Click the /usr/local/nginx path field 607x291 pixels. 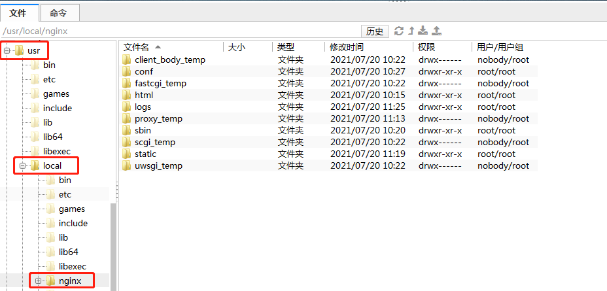pyautogui.click(x=180, y=31)
